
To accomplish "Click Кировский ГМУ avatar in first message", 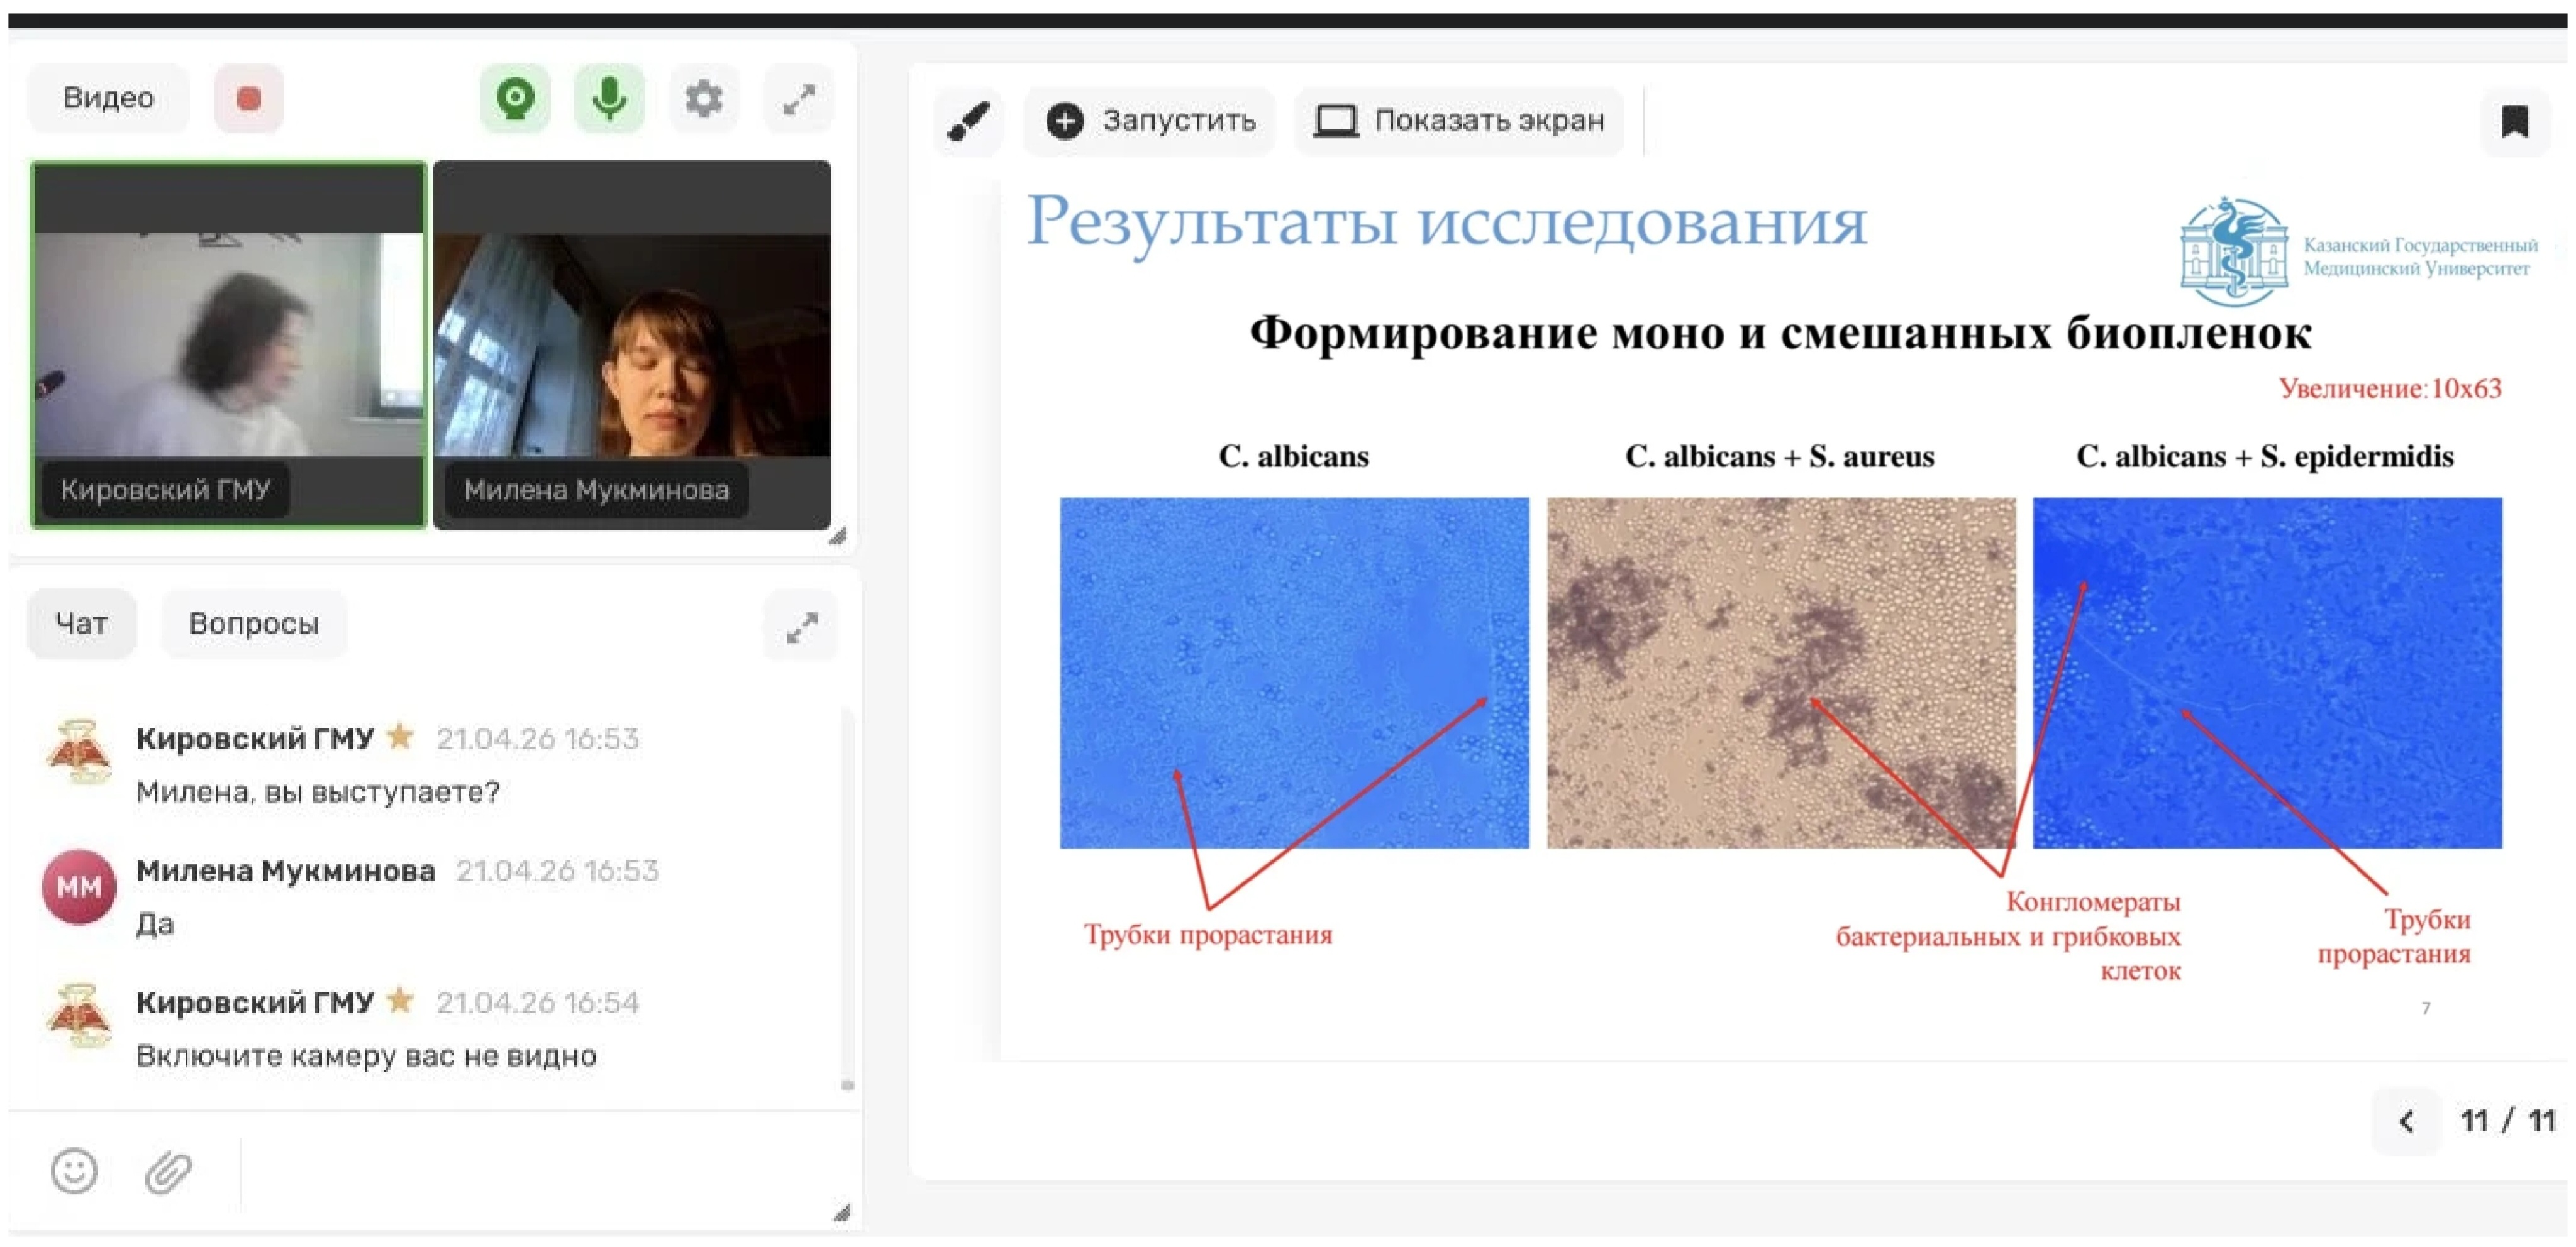I will click(x=78, y=751).
